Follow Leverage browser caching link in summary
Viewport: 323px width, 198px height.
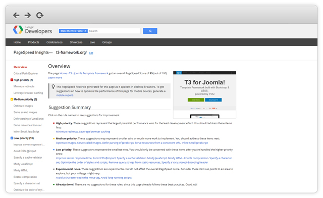tap(94, 132)
